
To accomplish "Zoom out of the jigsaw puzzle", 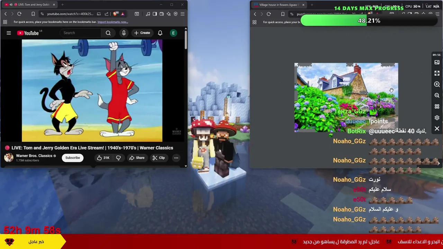I will click(437, 95).
